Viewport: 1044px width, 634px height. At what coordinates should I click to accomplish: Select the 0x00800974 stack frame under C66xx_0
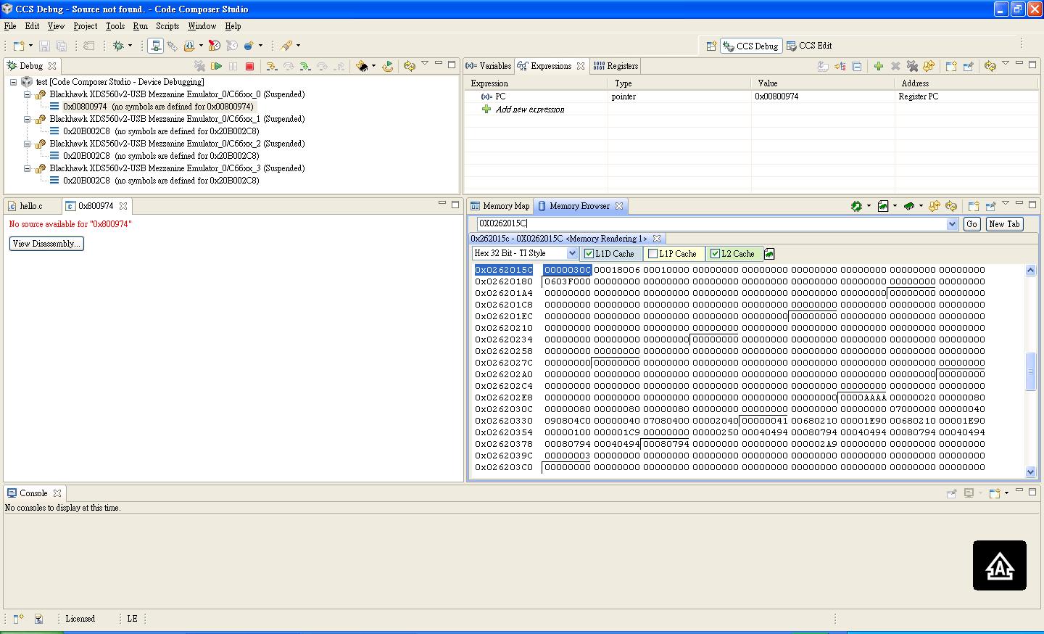click(x=158, y=107)
